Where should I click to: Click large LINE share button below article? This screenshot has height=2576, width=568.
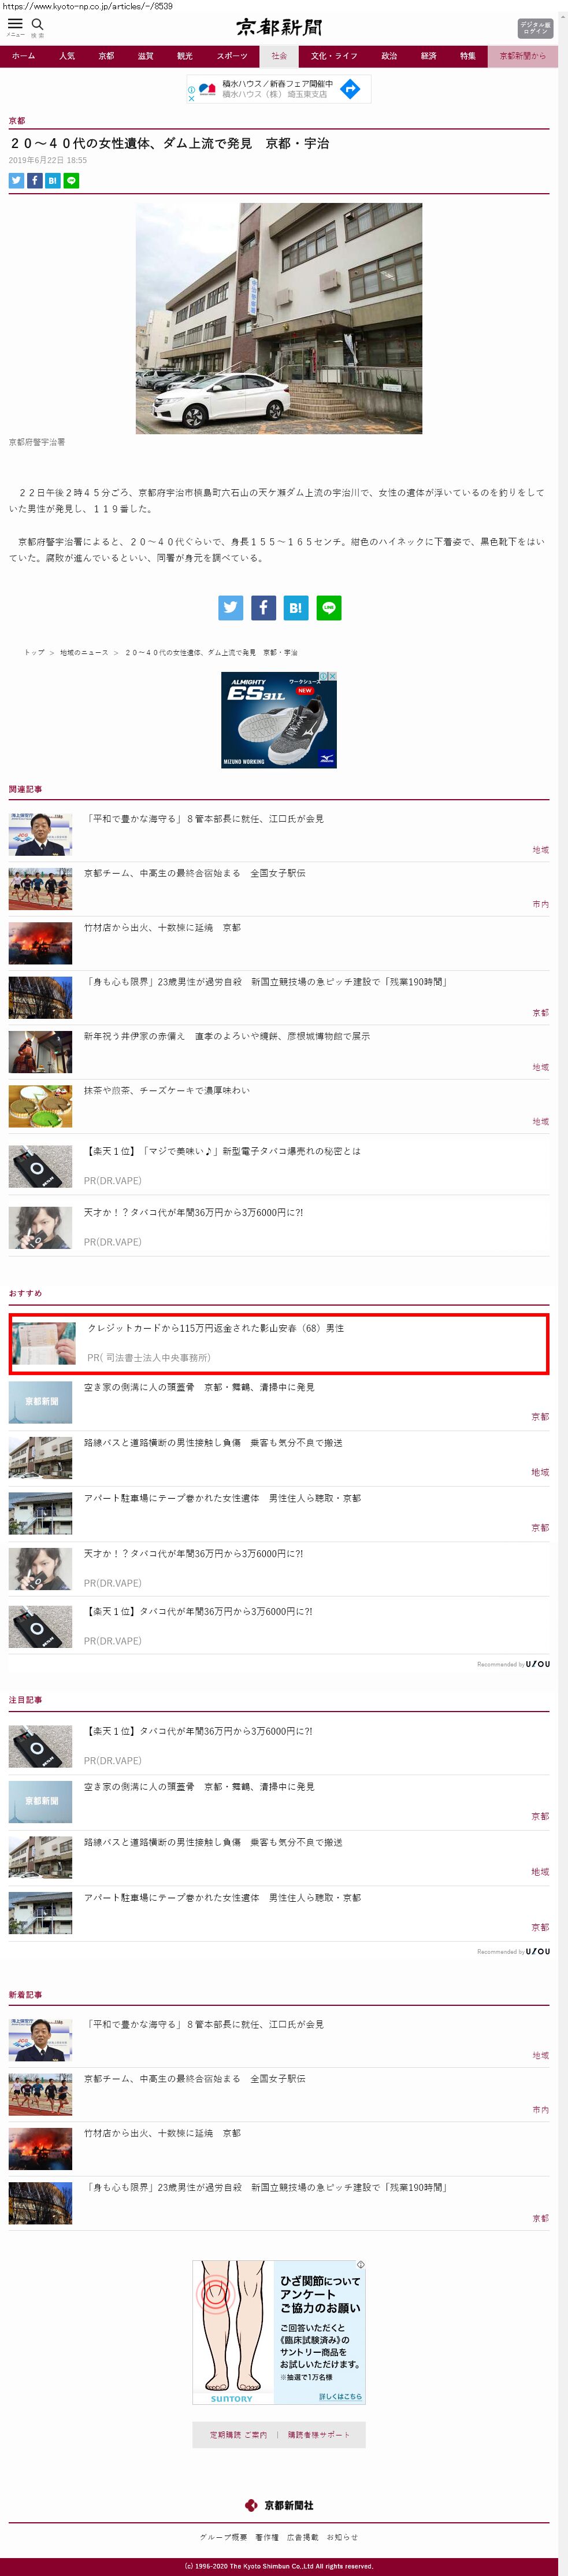click(329, 607)
